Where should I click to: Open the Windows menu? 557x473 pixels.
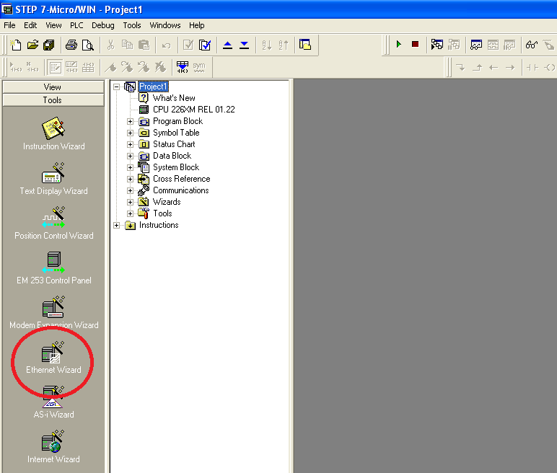[x=165, y=25]
